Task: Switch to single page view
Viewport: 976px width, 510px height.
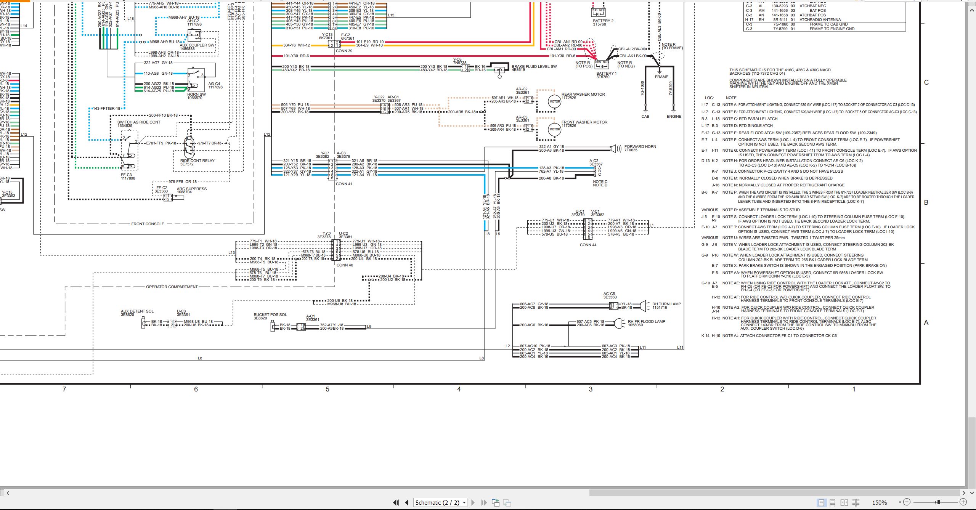Action: tap(821, 502)
